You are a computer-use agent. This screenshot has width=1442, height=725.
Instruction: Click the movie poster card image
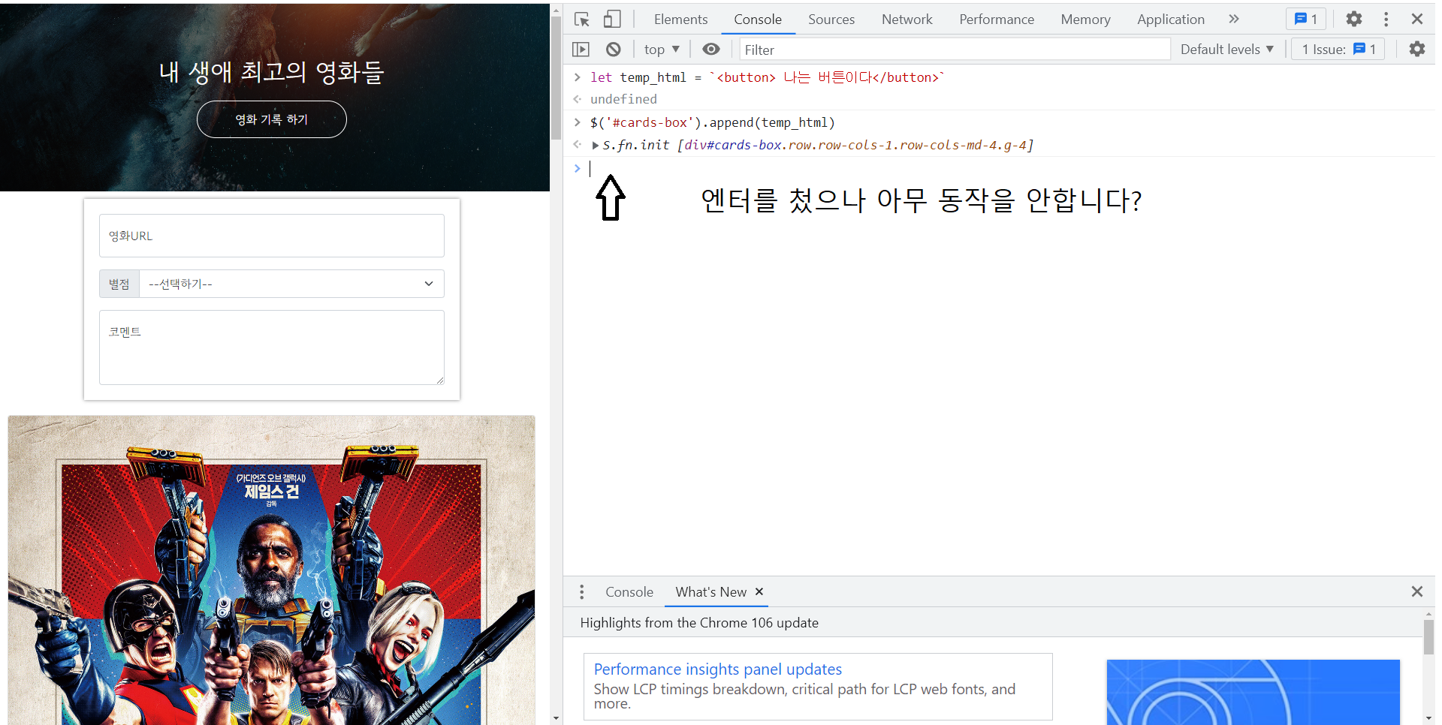(x=272, y=570)
